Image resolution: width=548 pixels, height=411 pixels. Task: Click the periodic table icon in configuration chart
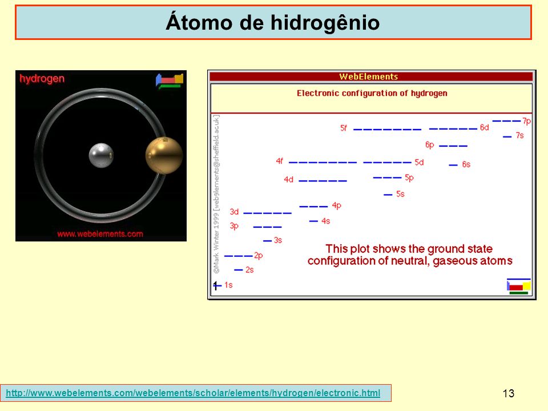(x=519, y=286)
